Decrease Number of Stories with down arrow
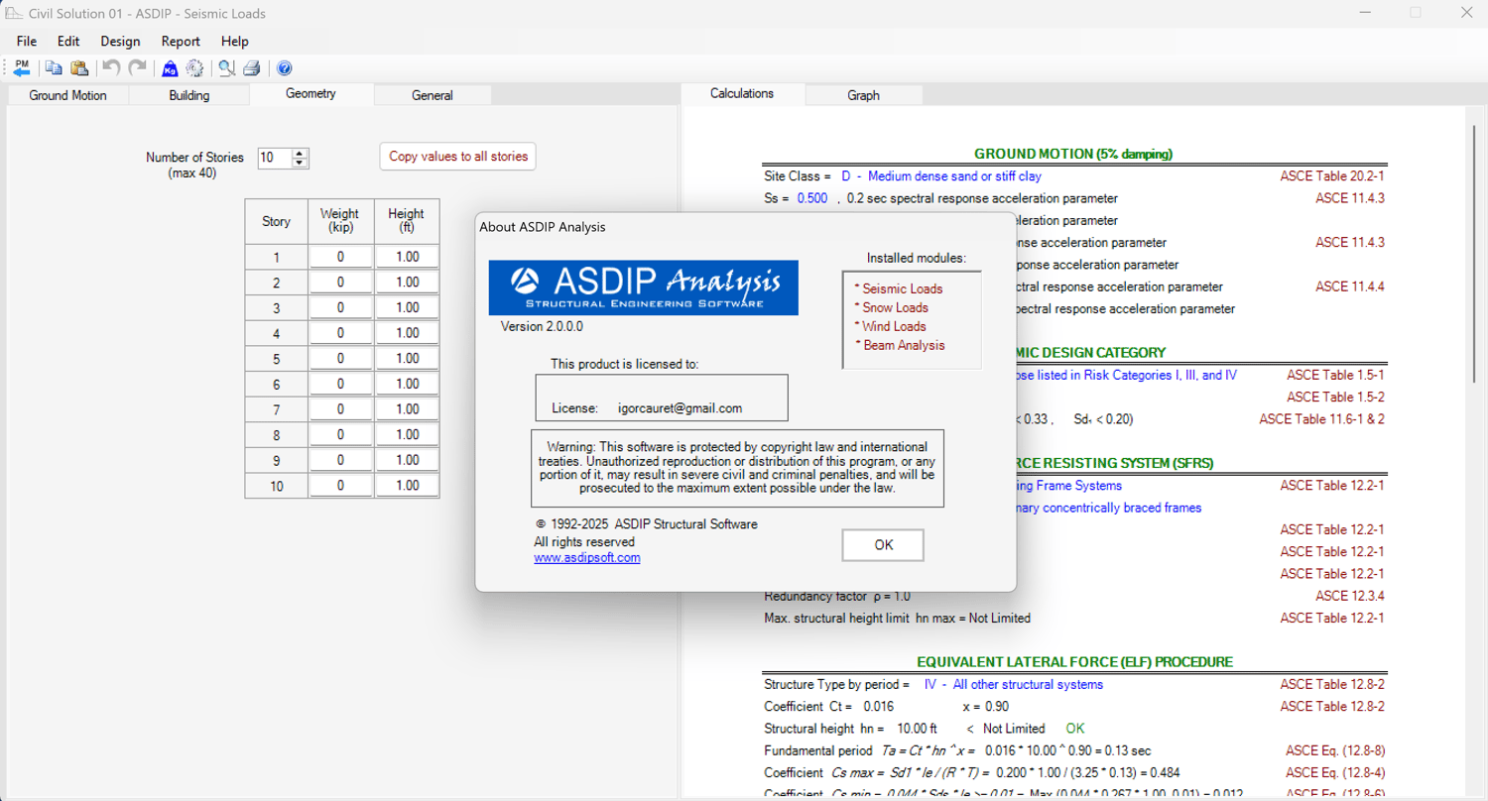Screen dimensions: 1488x801 click(301, 163)
